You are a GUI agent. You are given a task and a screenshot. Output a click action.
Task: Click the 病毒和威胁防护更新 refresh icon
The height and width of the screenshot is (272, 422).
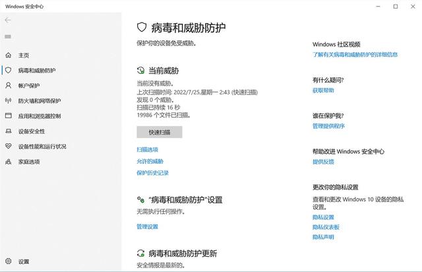click(140, 253)
